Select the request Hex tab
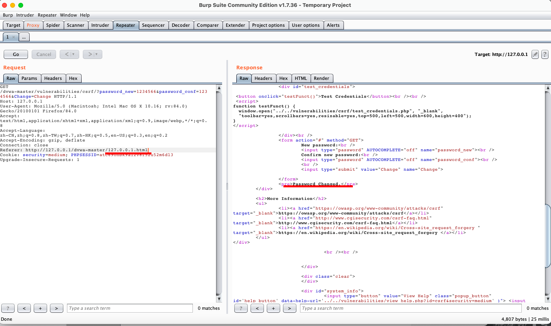The height and width of the screenshot is (326, 551). point(73,78)
